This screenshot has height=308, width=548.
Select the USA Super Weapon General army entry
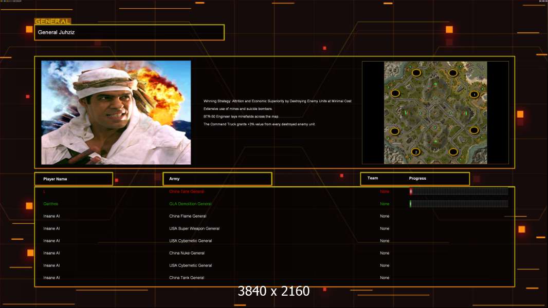(194, 228)
